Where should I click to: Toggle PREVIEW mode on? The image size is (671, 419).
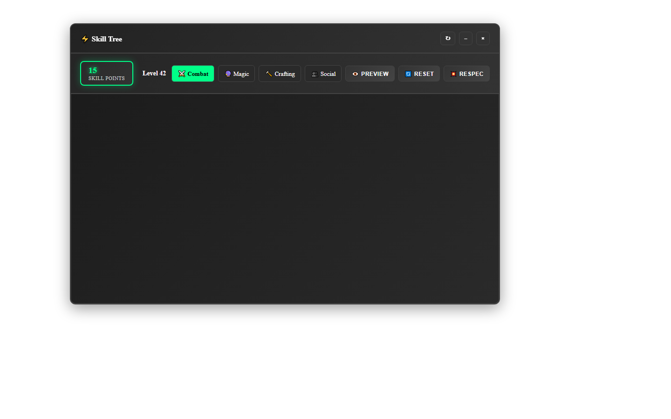pyautogui.click(x=370, y=74)
